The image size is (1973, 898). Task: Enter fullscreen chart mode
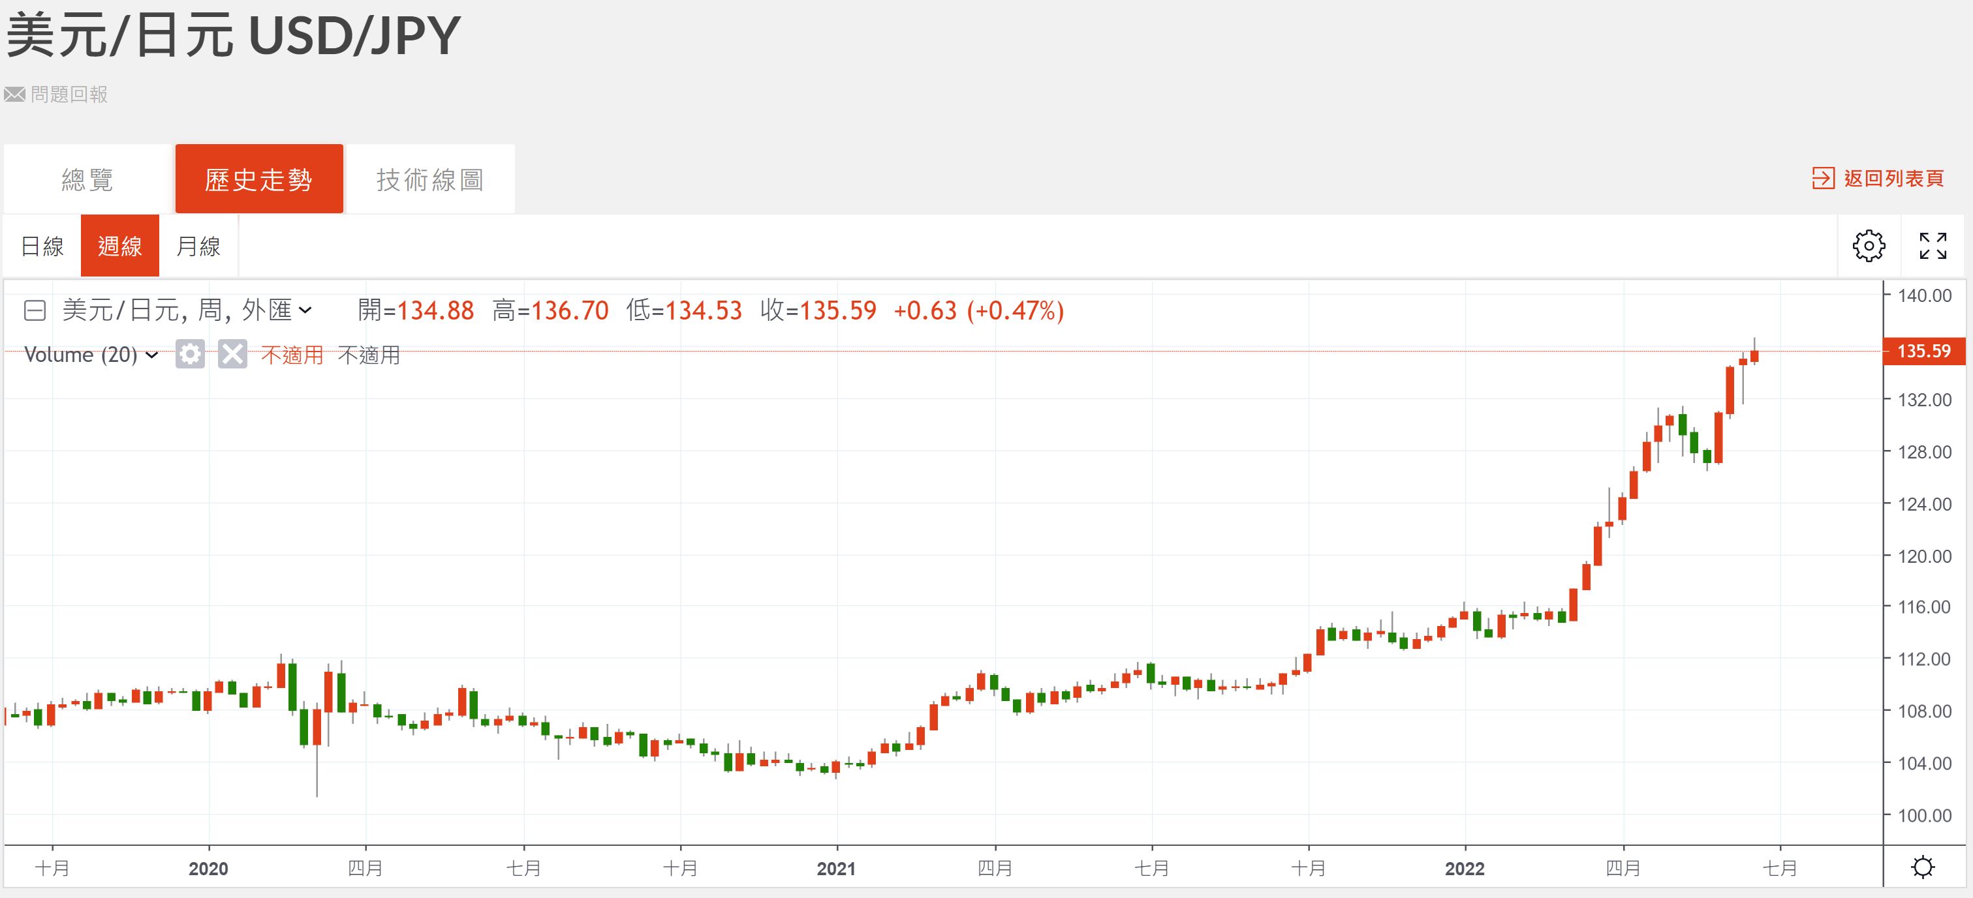coord(1933,246)
